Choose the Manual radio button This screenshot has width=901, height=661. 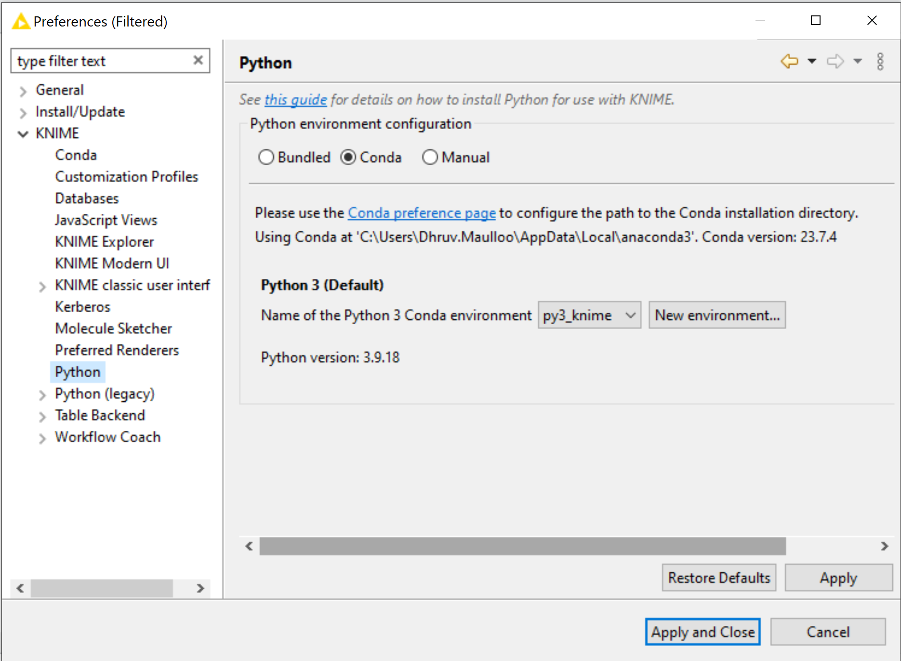pyautogui.click(x=430, y=158)
